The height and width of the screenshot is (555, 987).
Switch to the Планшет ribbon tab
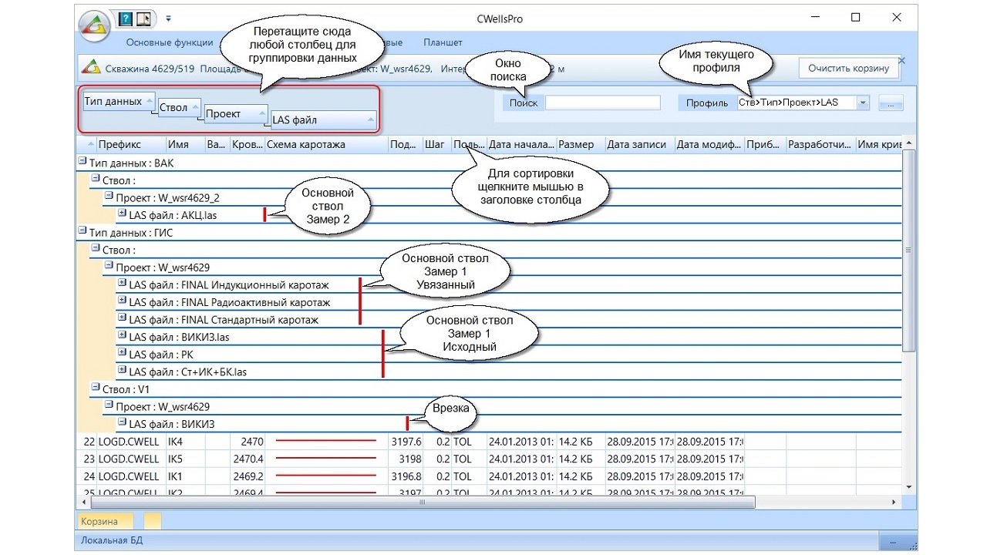pos(443,43)
